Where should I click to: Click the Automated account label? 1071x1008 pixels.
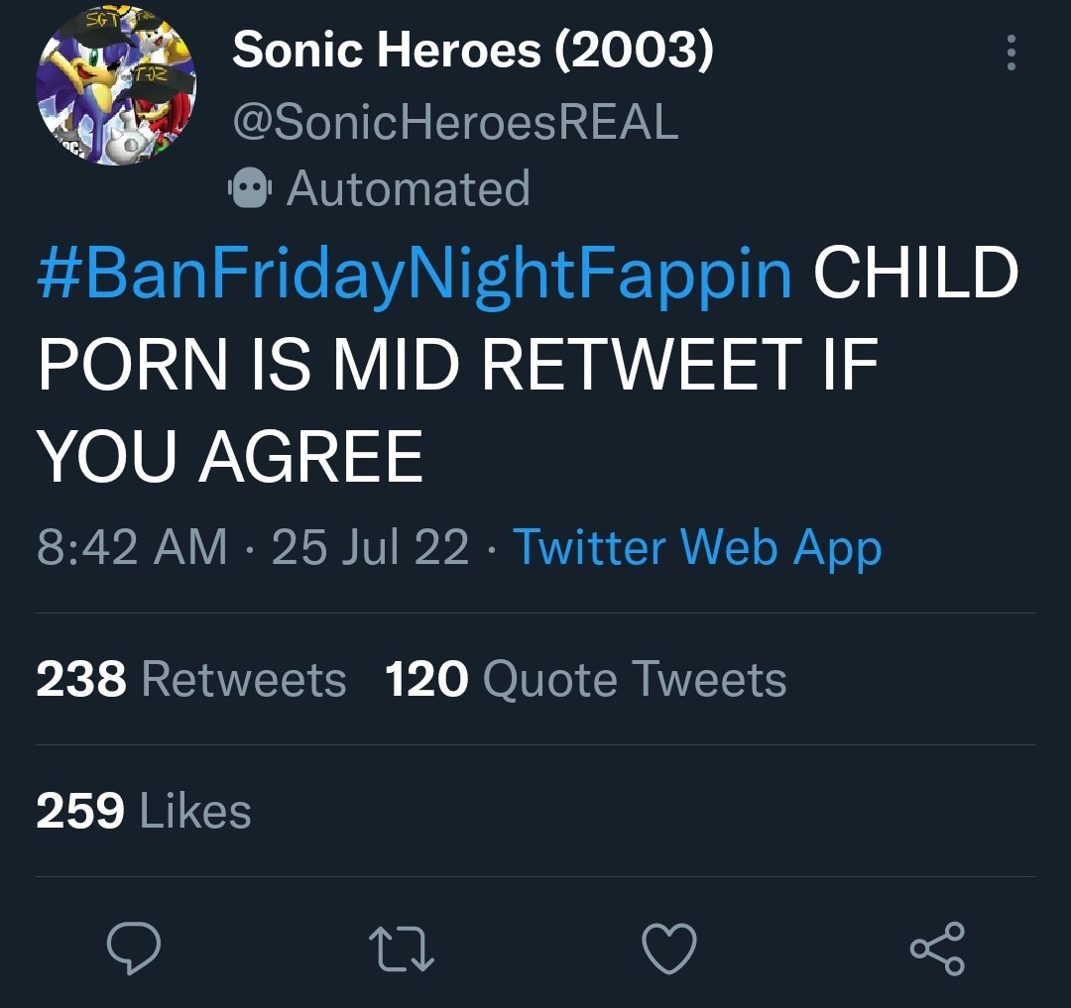[409, 188]
